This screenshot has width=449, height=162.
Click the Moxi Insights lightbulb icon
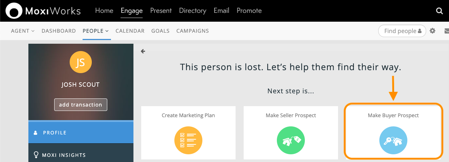(36, 155)
